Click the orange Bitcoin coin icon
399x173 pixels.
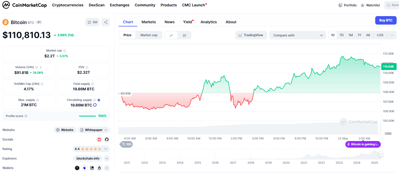click(6, 22)
